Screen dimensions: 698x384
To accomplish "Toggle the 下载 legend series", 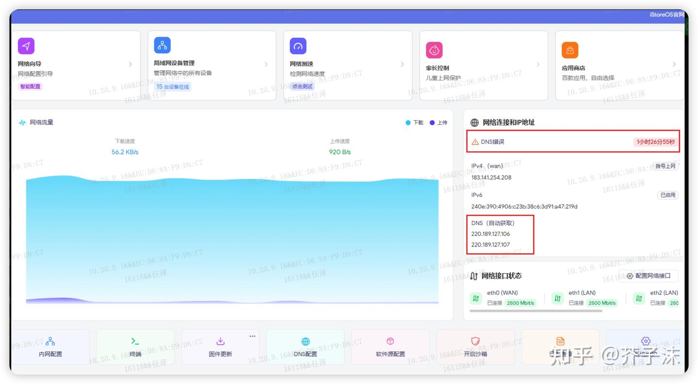I will [x=414, y=123].
